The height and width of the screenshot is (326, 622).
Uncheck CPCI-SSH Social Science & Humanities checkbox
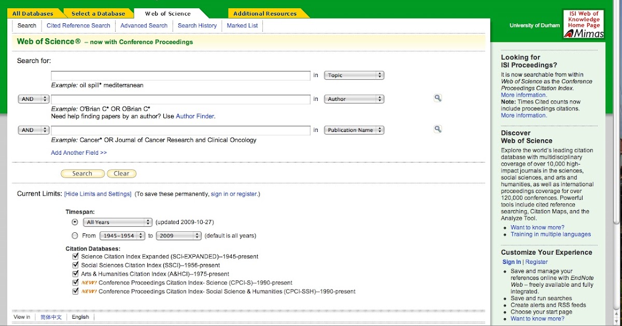point(76,291)
